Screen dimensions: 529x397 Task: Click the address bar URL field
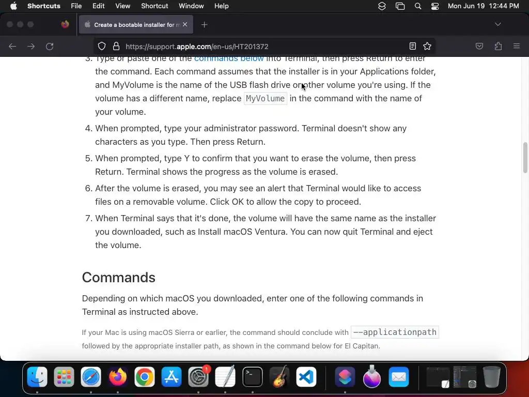[x=264, y=46]
